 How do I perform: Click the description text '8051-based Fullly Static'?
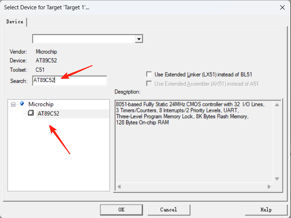coord(142,104)
